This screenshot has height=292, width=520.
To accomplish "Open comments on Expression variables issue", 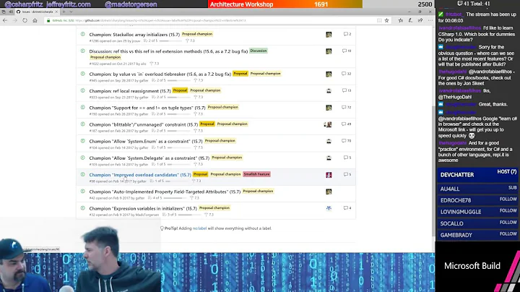I will coord(347,208).
